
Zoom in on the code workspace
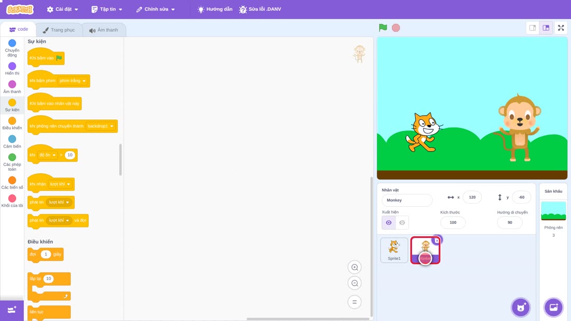pos(355,267)
